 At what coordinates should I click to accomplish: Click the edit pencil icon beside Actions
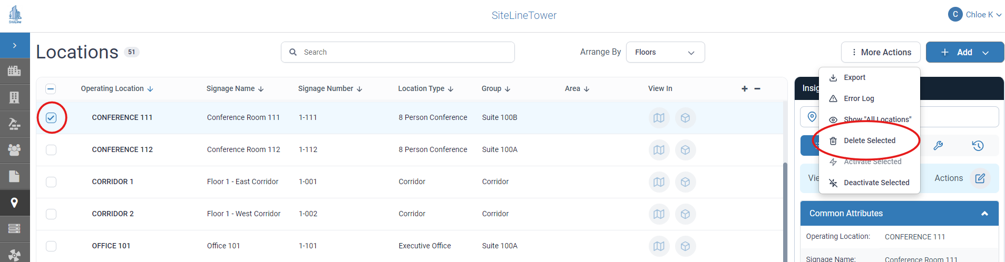click(980, 178)
